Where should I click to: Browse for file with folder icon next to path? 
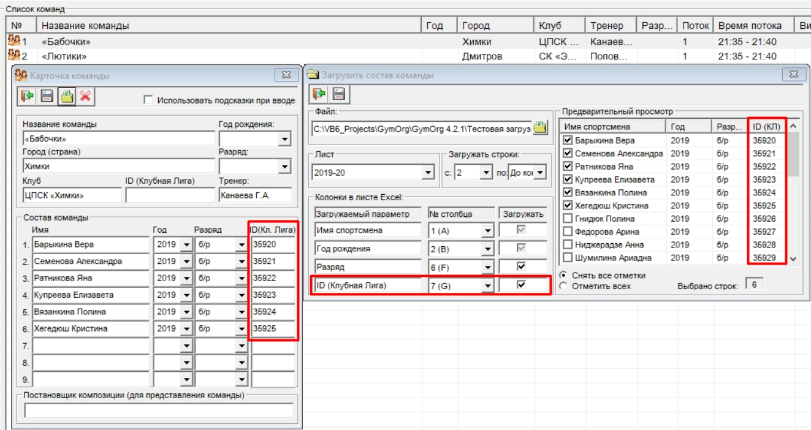[539, 128]
